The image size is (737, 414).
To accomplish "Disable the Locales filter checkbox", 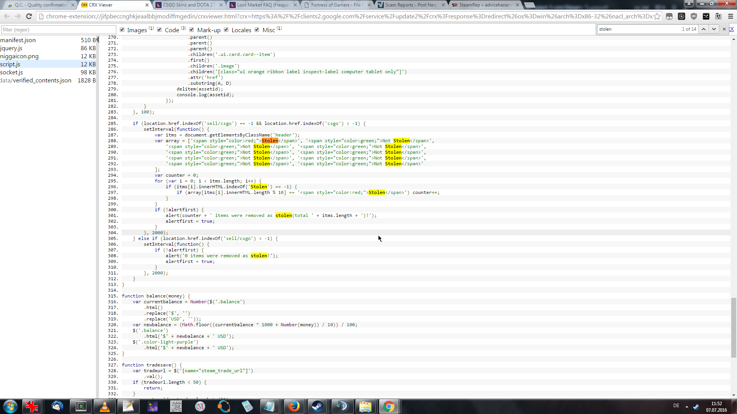I will [226, 30].
